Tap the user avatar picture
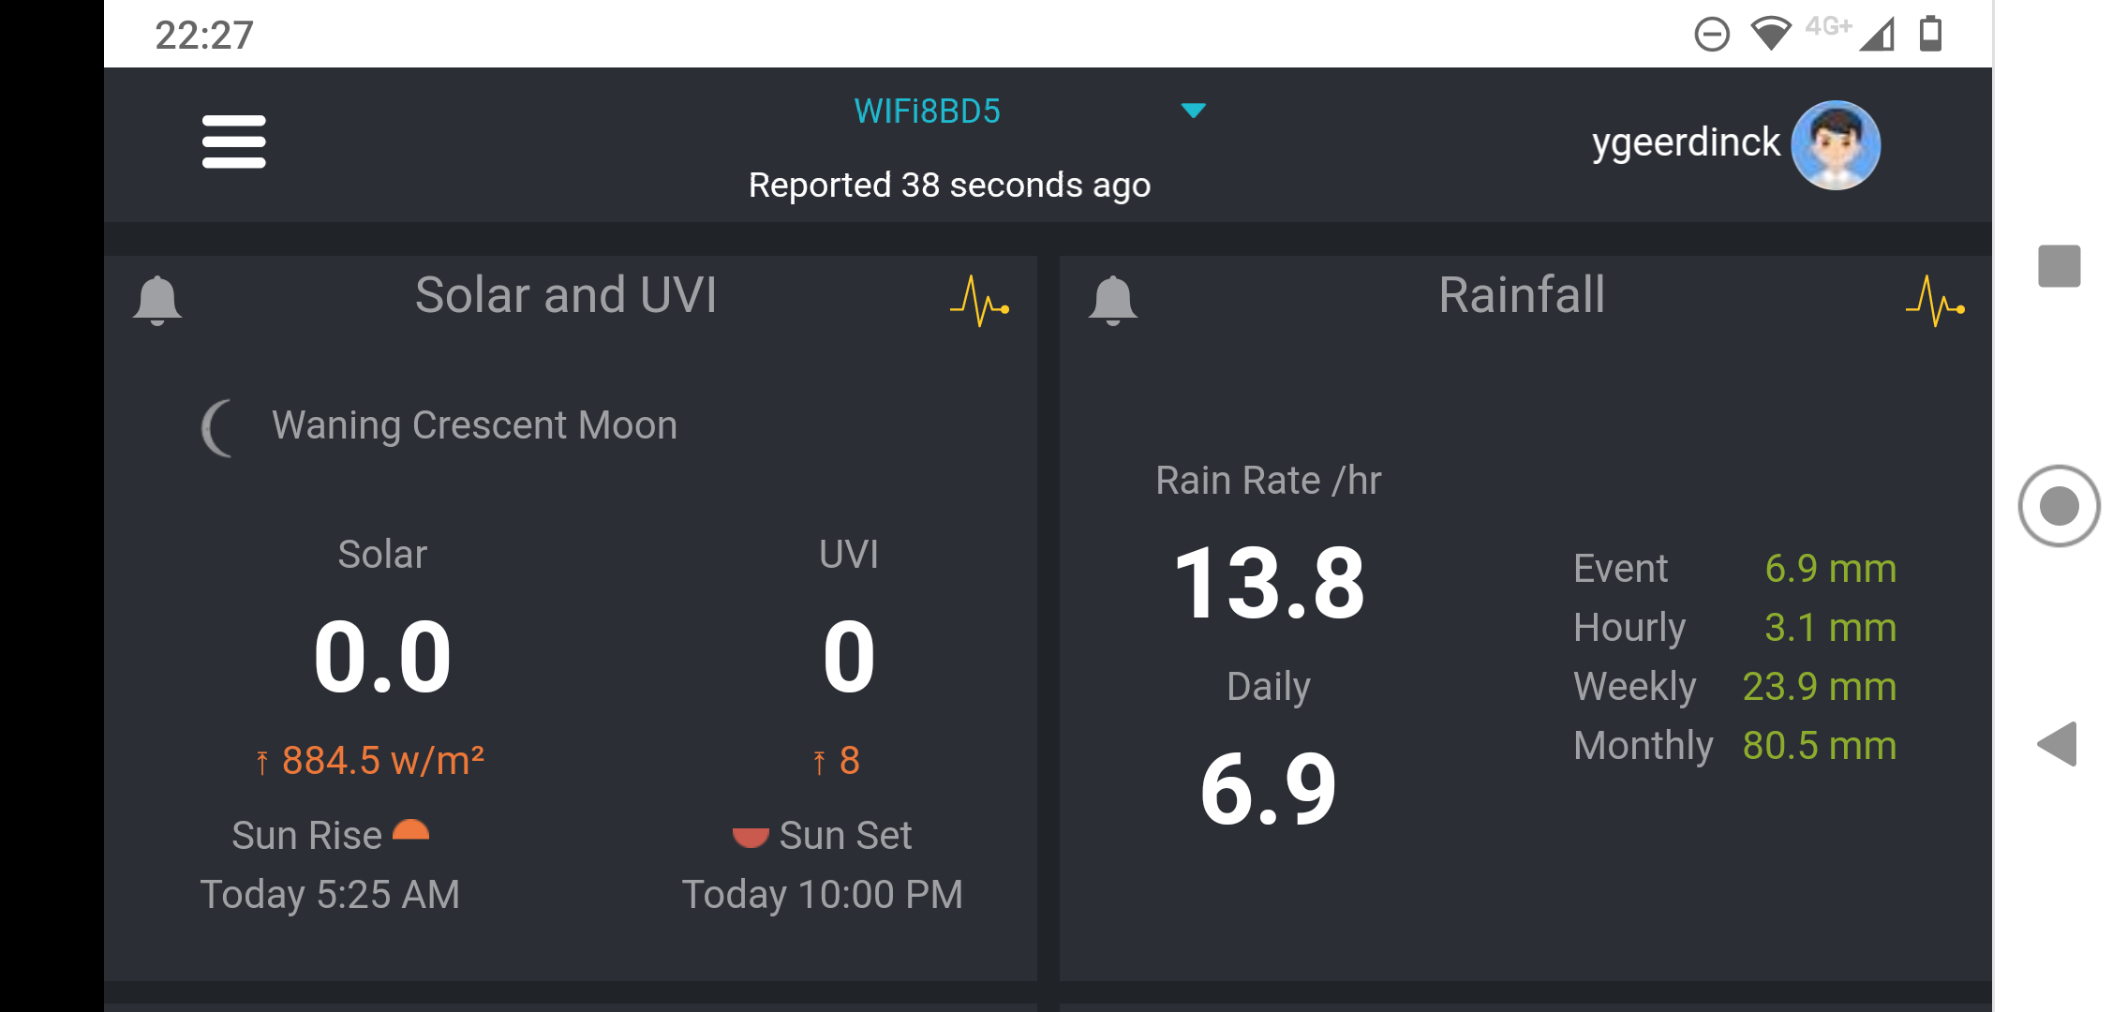This screenshot has width=2127, height=1012. point(1836,145)
